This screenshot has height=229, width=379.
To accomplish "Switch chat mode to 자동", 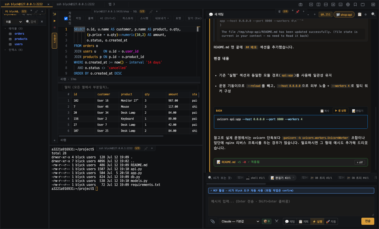I will pos(331,222).
